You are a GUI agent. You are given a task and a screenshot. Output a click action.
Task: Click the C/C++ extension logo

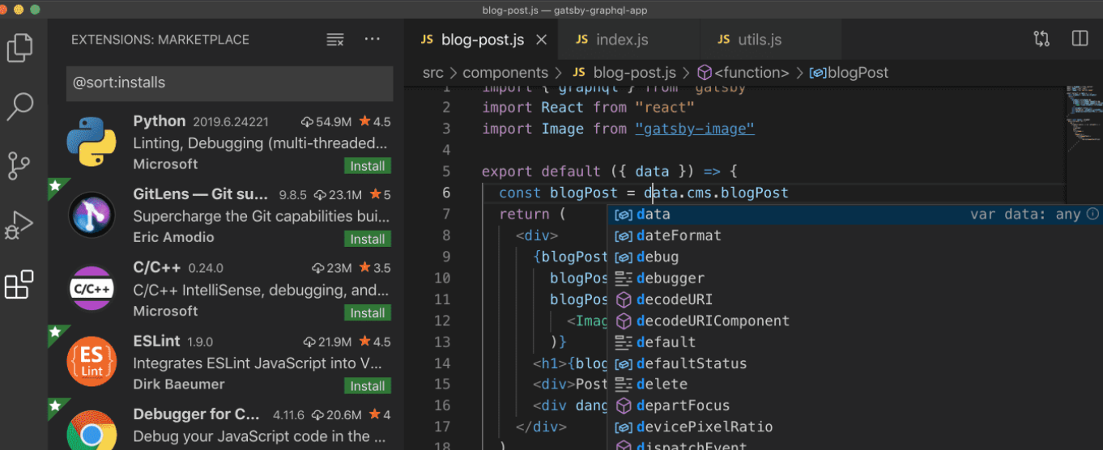[92, 289]
